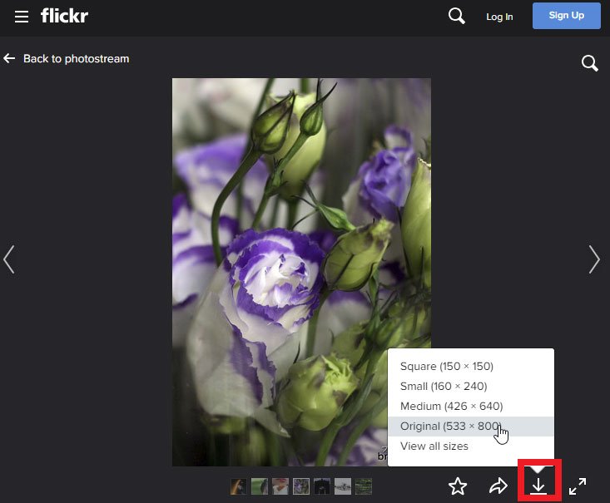Image resolution: width=610 pixels, height=503 pixels.
Task: Share the photo using the arrow icon
Action: click(498, 486)
